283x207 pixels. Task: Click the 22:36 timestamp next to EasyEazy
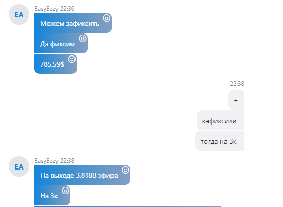(x=67, y=9)
